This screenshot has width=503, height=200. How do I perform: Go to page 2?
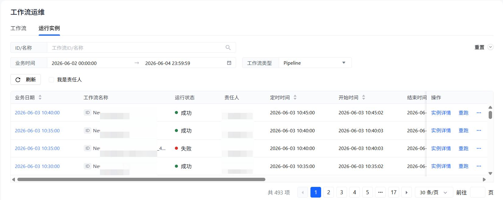click(328, 192)
